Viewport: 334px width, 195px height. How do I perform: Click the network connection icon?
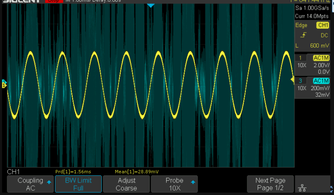[314, 184]
